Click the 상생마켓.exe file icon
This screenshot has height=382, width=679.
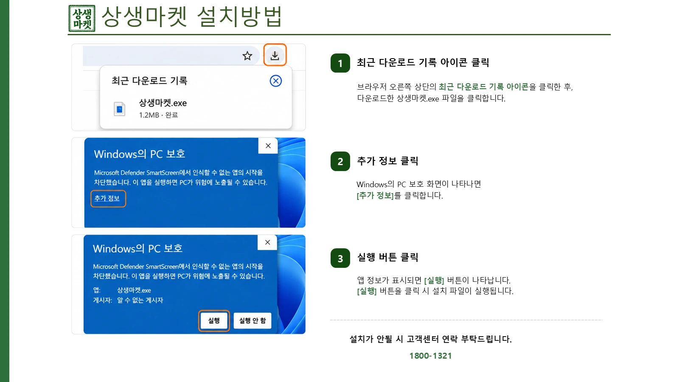click(x=120, y=109)
